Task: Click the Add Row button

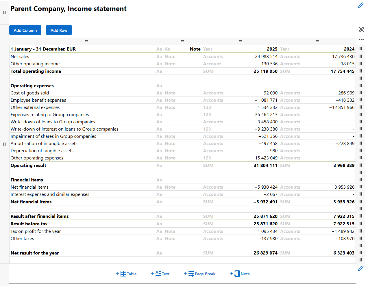Action: click(59, 30)
